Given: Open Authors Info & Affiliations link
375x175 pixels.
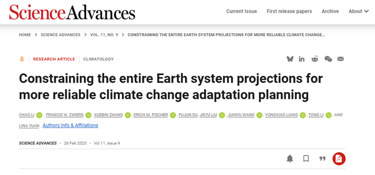Looking at the screenshot, I should point(70,125).
